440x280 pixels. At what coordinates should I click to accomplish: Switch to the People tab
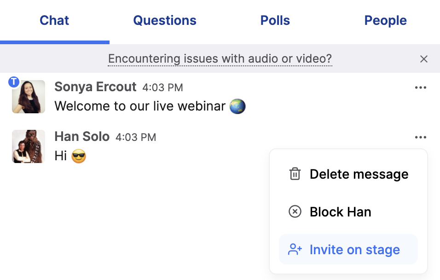(x=385, y=20)
